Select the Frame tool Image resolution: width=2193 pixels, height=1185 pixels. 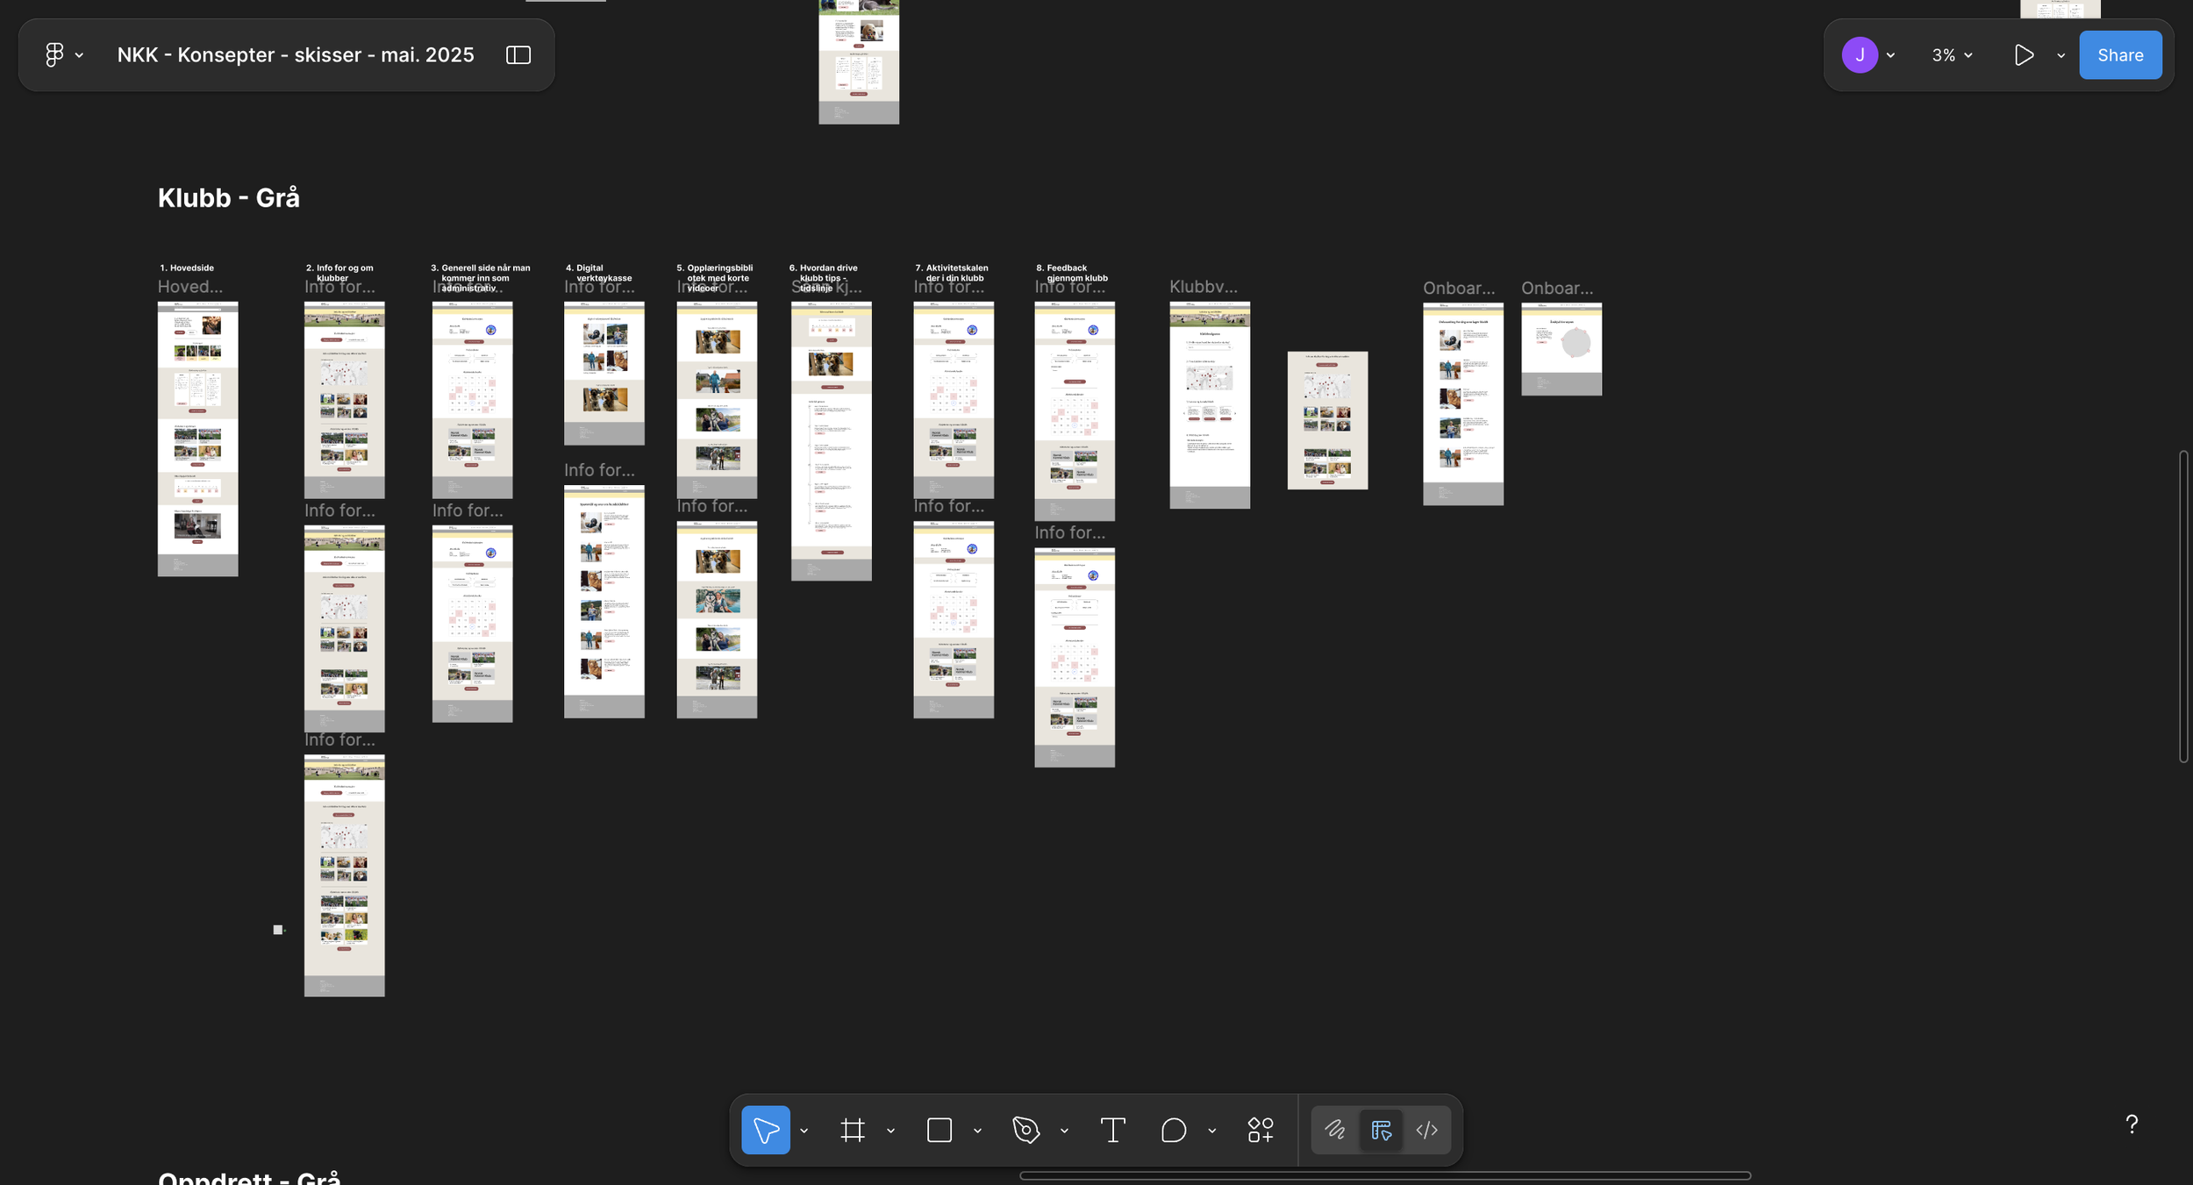tap(852, 1130)
